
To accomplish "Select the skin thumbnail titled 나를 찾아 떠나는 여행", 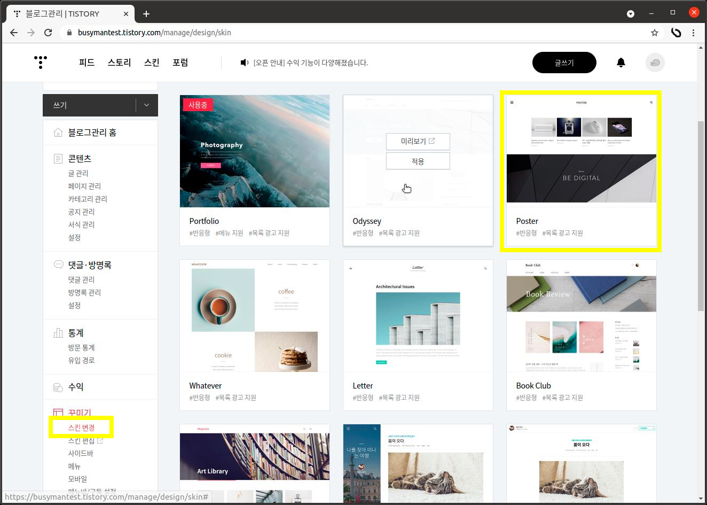I will click(x=418, y=463).
